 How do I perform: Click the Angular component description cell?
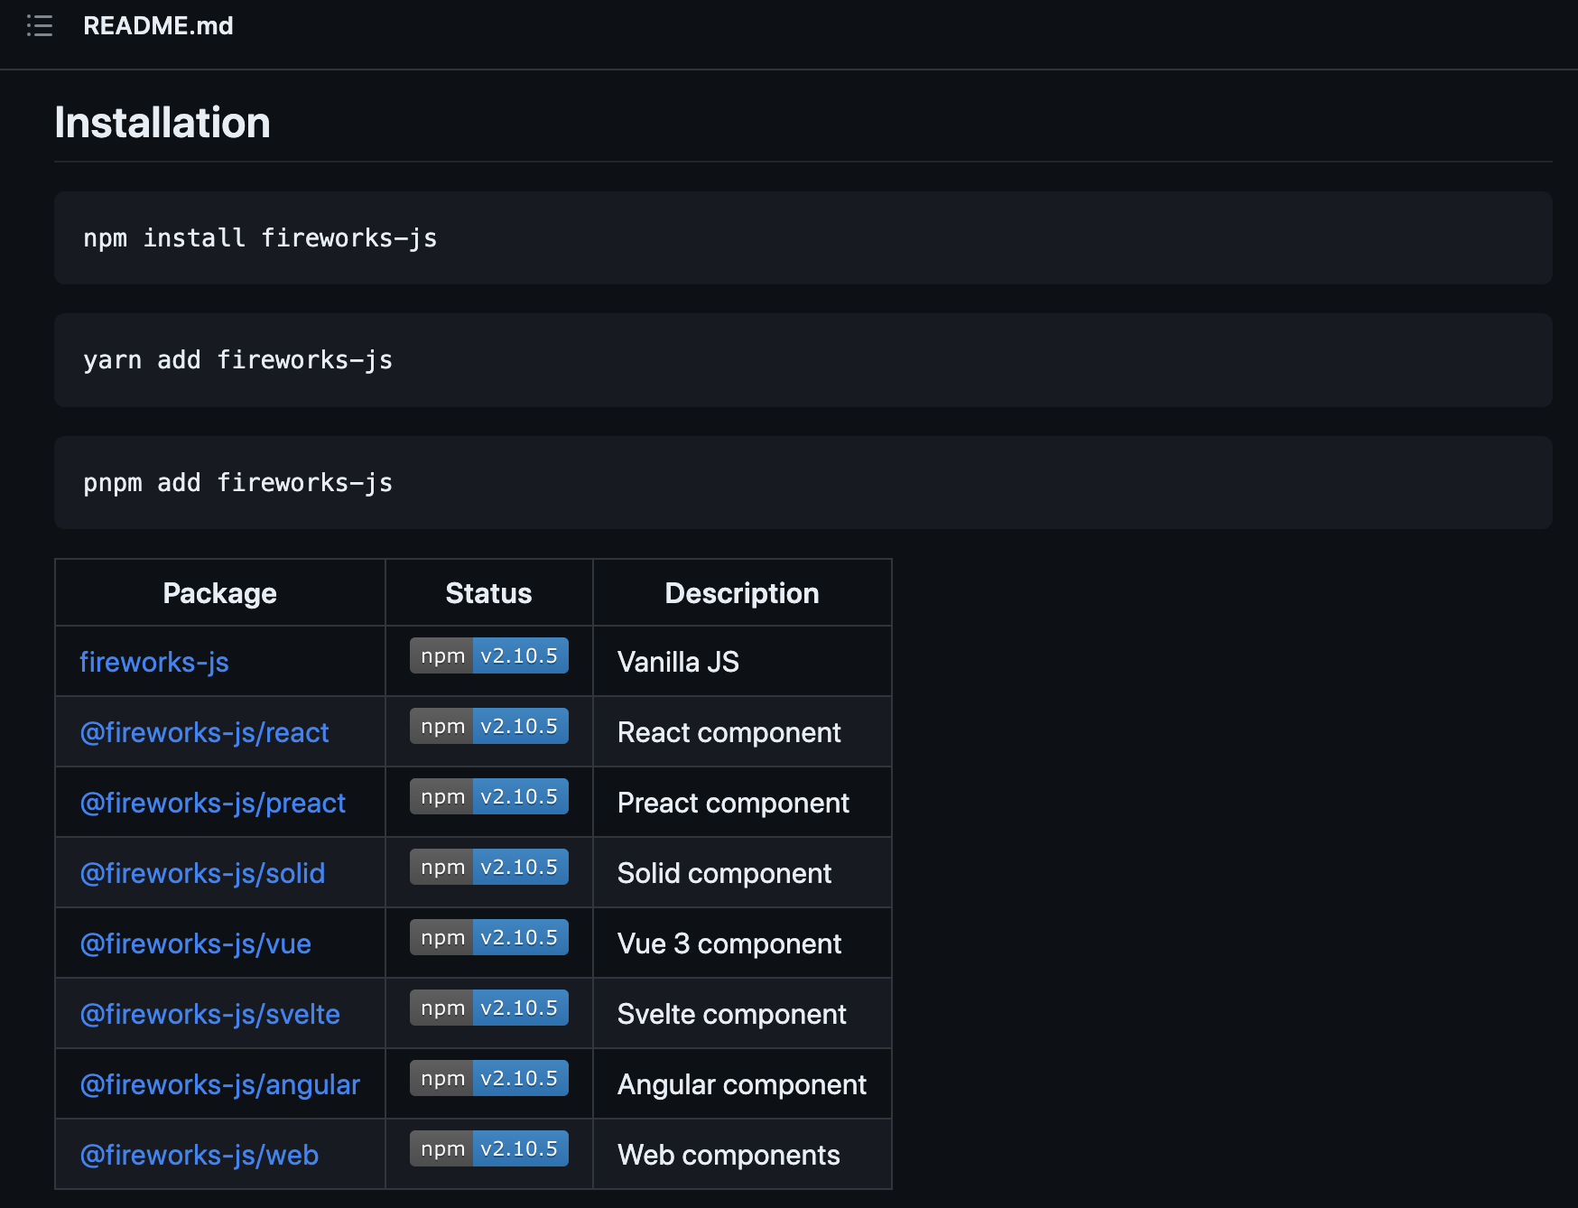coord(742,1084)
